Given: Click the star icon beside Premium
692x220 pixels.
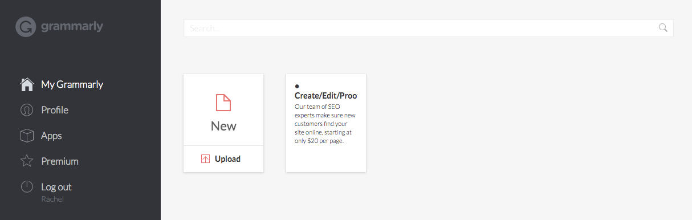Looking at the screenshot, I should coord(27,161).
